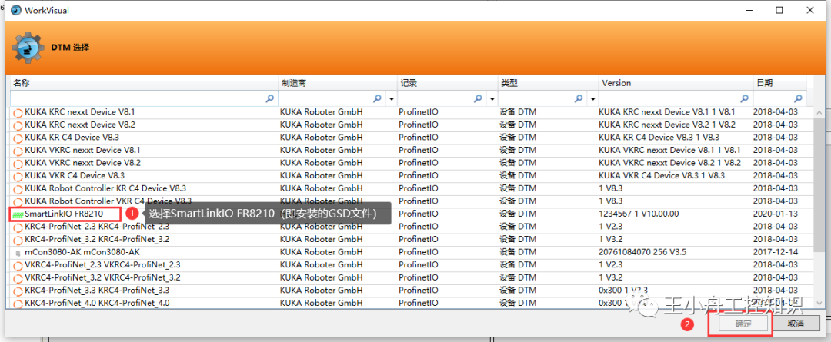The width and height of the screenshot is (831, 342).
Task: Select the KUKA KR C4 Device V8.3 row
Action: [412, 138]
